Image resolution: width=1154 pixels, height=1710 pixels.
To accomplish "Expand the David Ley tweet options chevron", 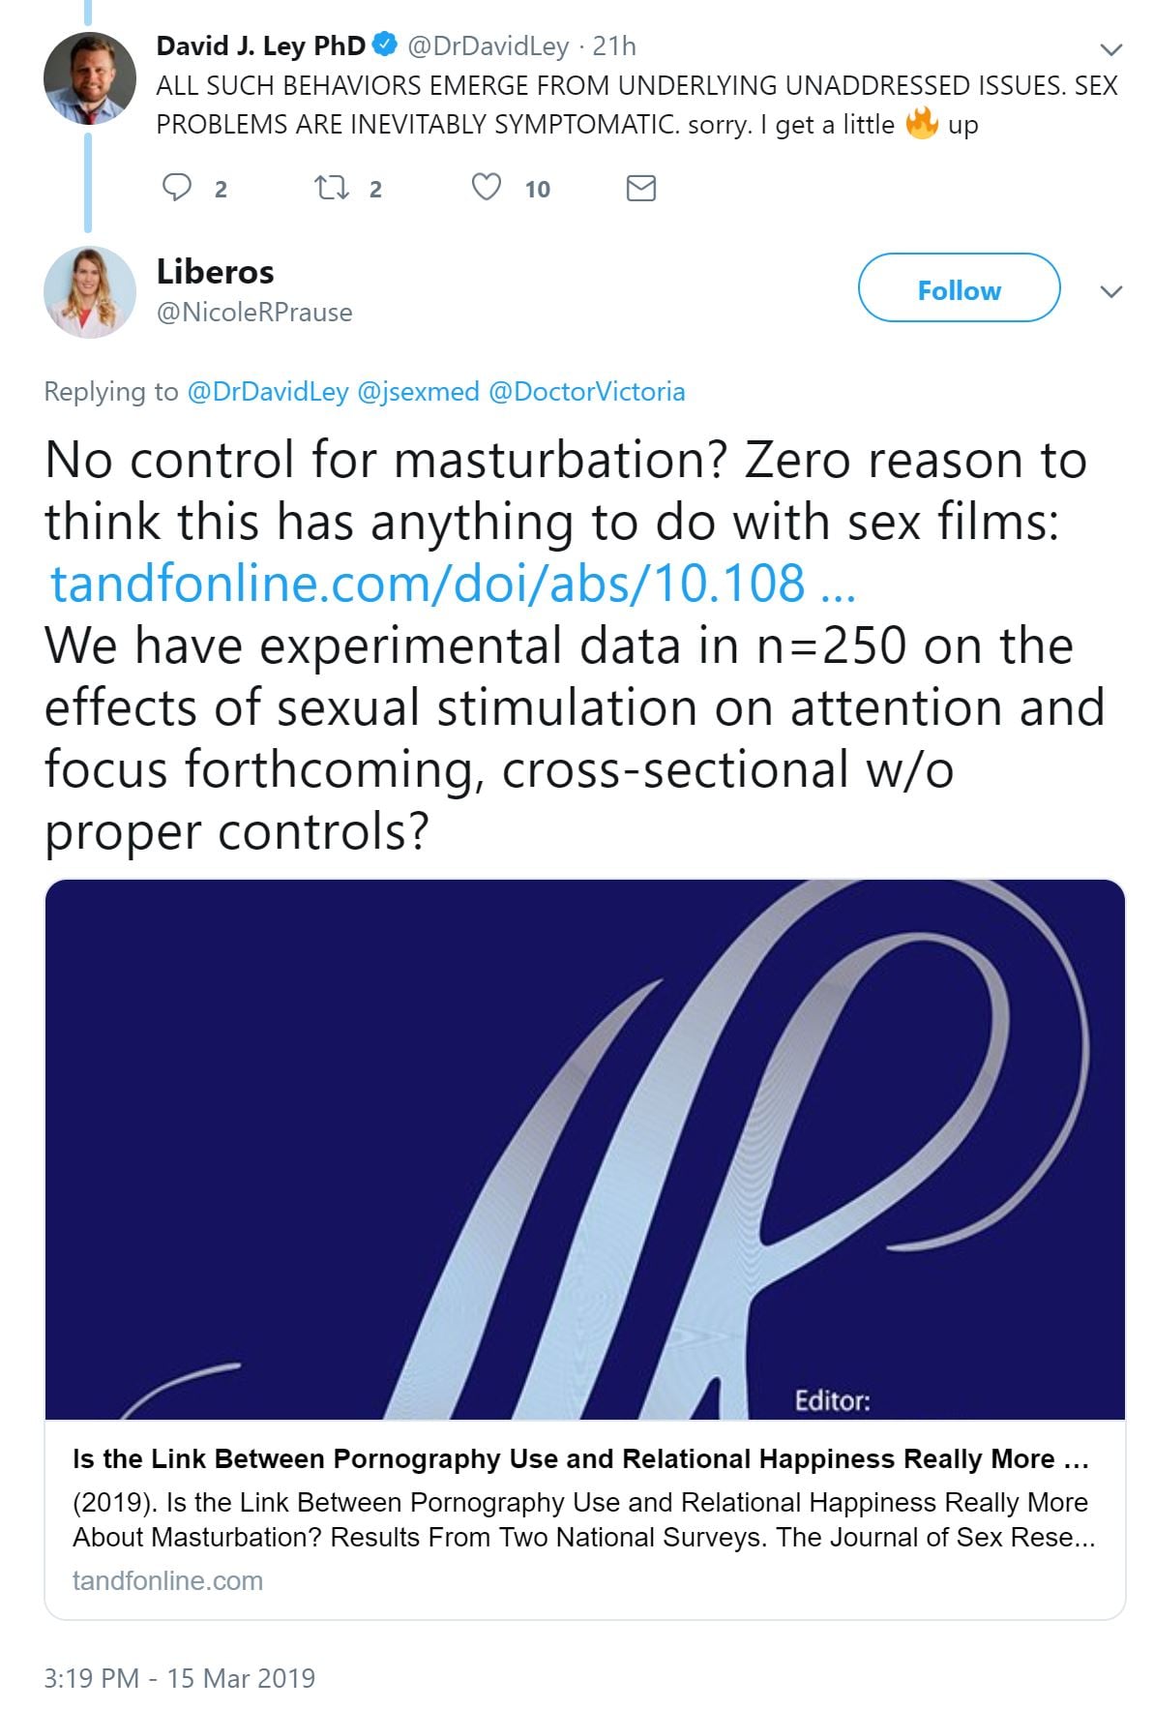I will pos(1111,49).
